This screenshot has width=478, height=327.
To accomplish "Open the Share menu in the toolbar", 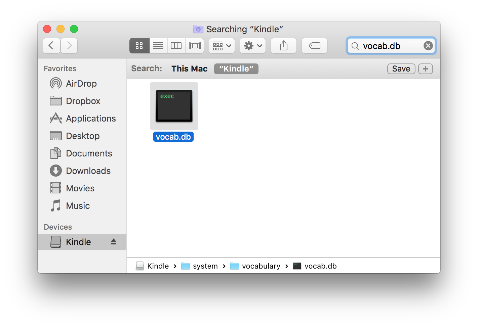I will click(283, 46).
